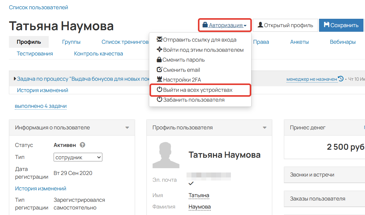Click the history clock icon near 'менеджер не назначен'
Viewport: 365px width, 215px height.
tap(340, 79)
